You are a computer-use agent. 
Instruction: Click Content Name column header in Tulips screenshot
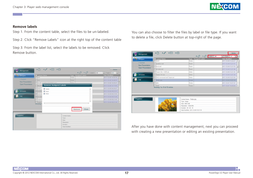click(x=161, y=59)
